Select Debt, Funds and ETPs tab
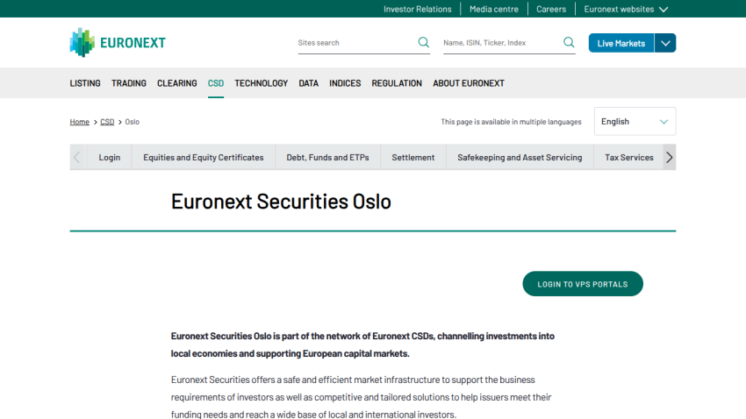 (328, 157)
